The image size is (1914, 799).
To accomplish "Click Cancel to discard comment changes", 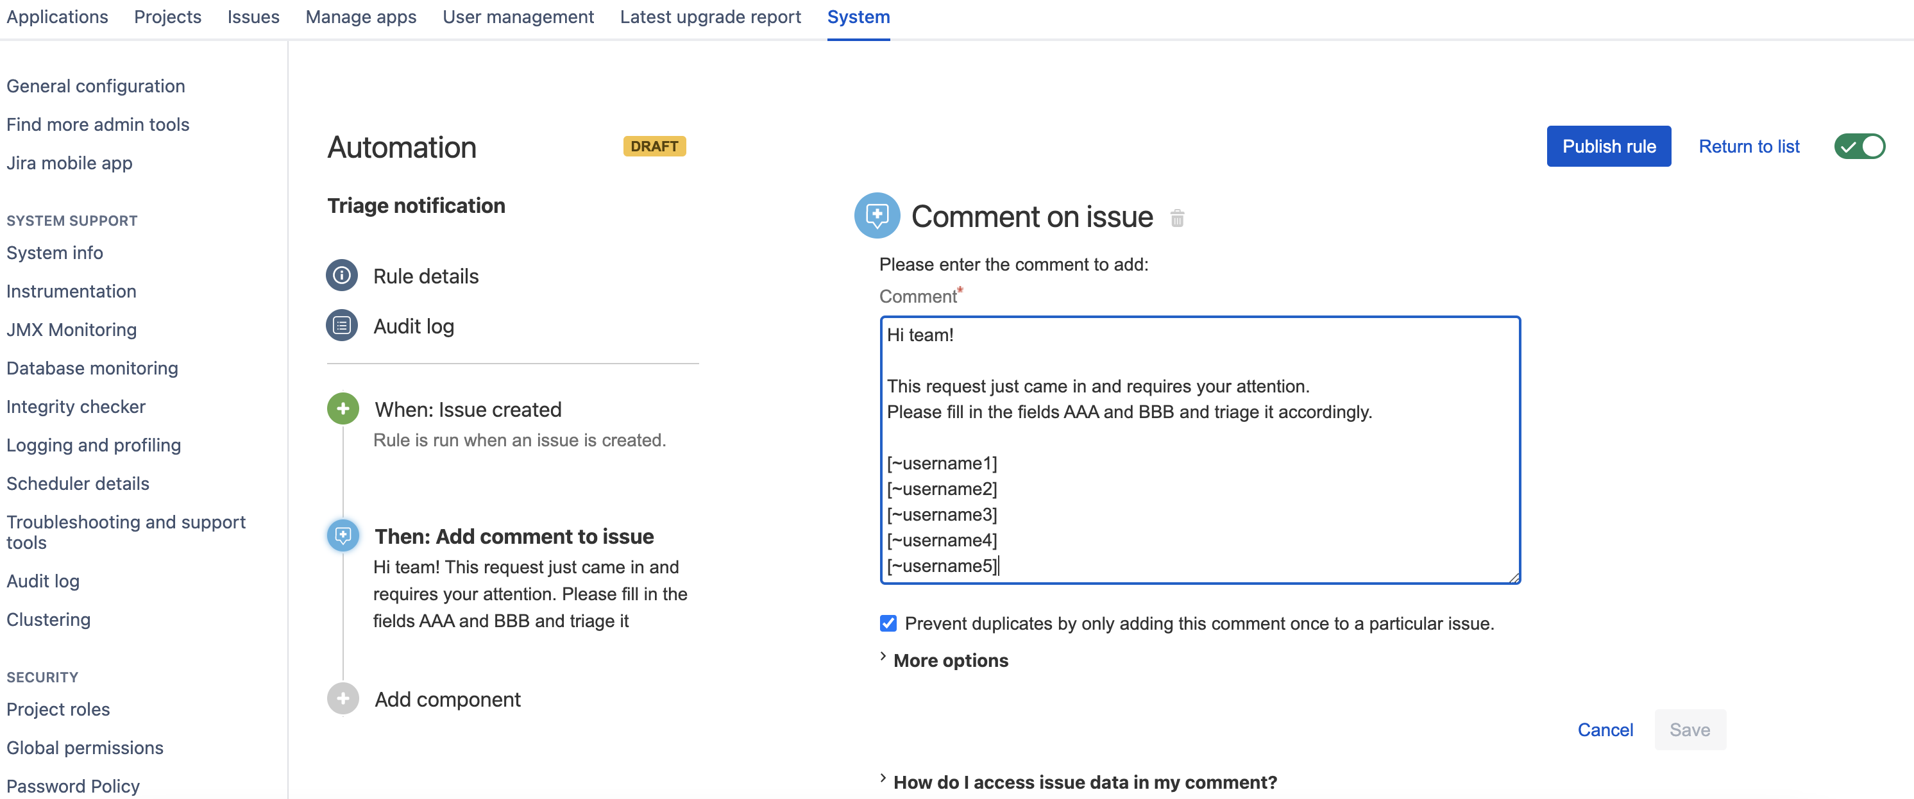I will 1605,730.
